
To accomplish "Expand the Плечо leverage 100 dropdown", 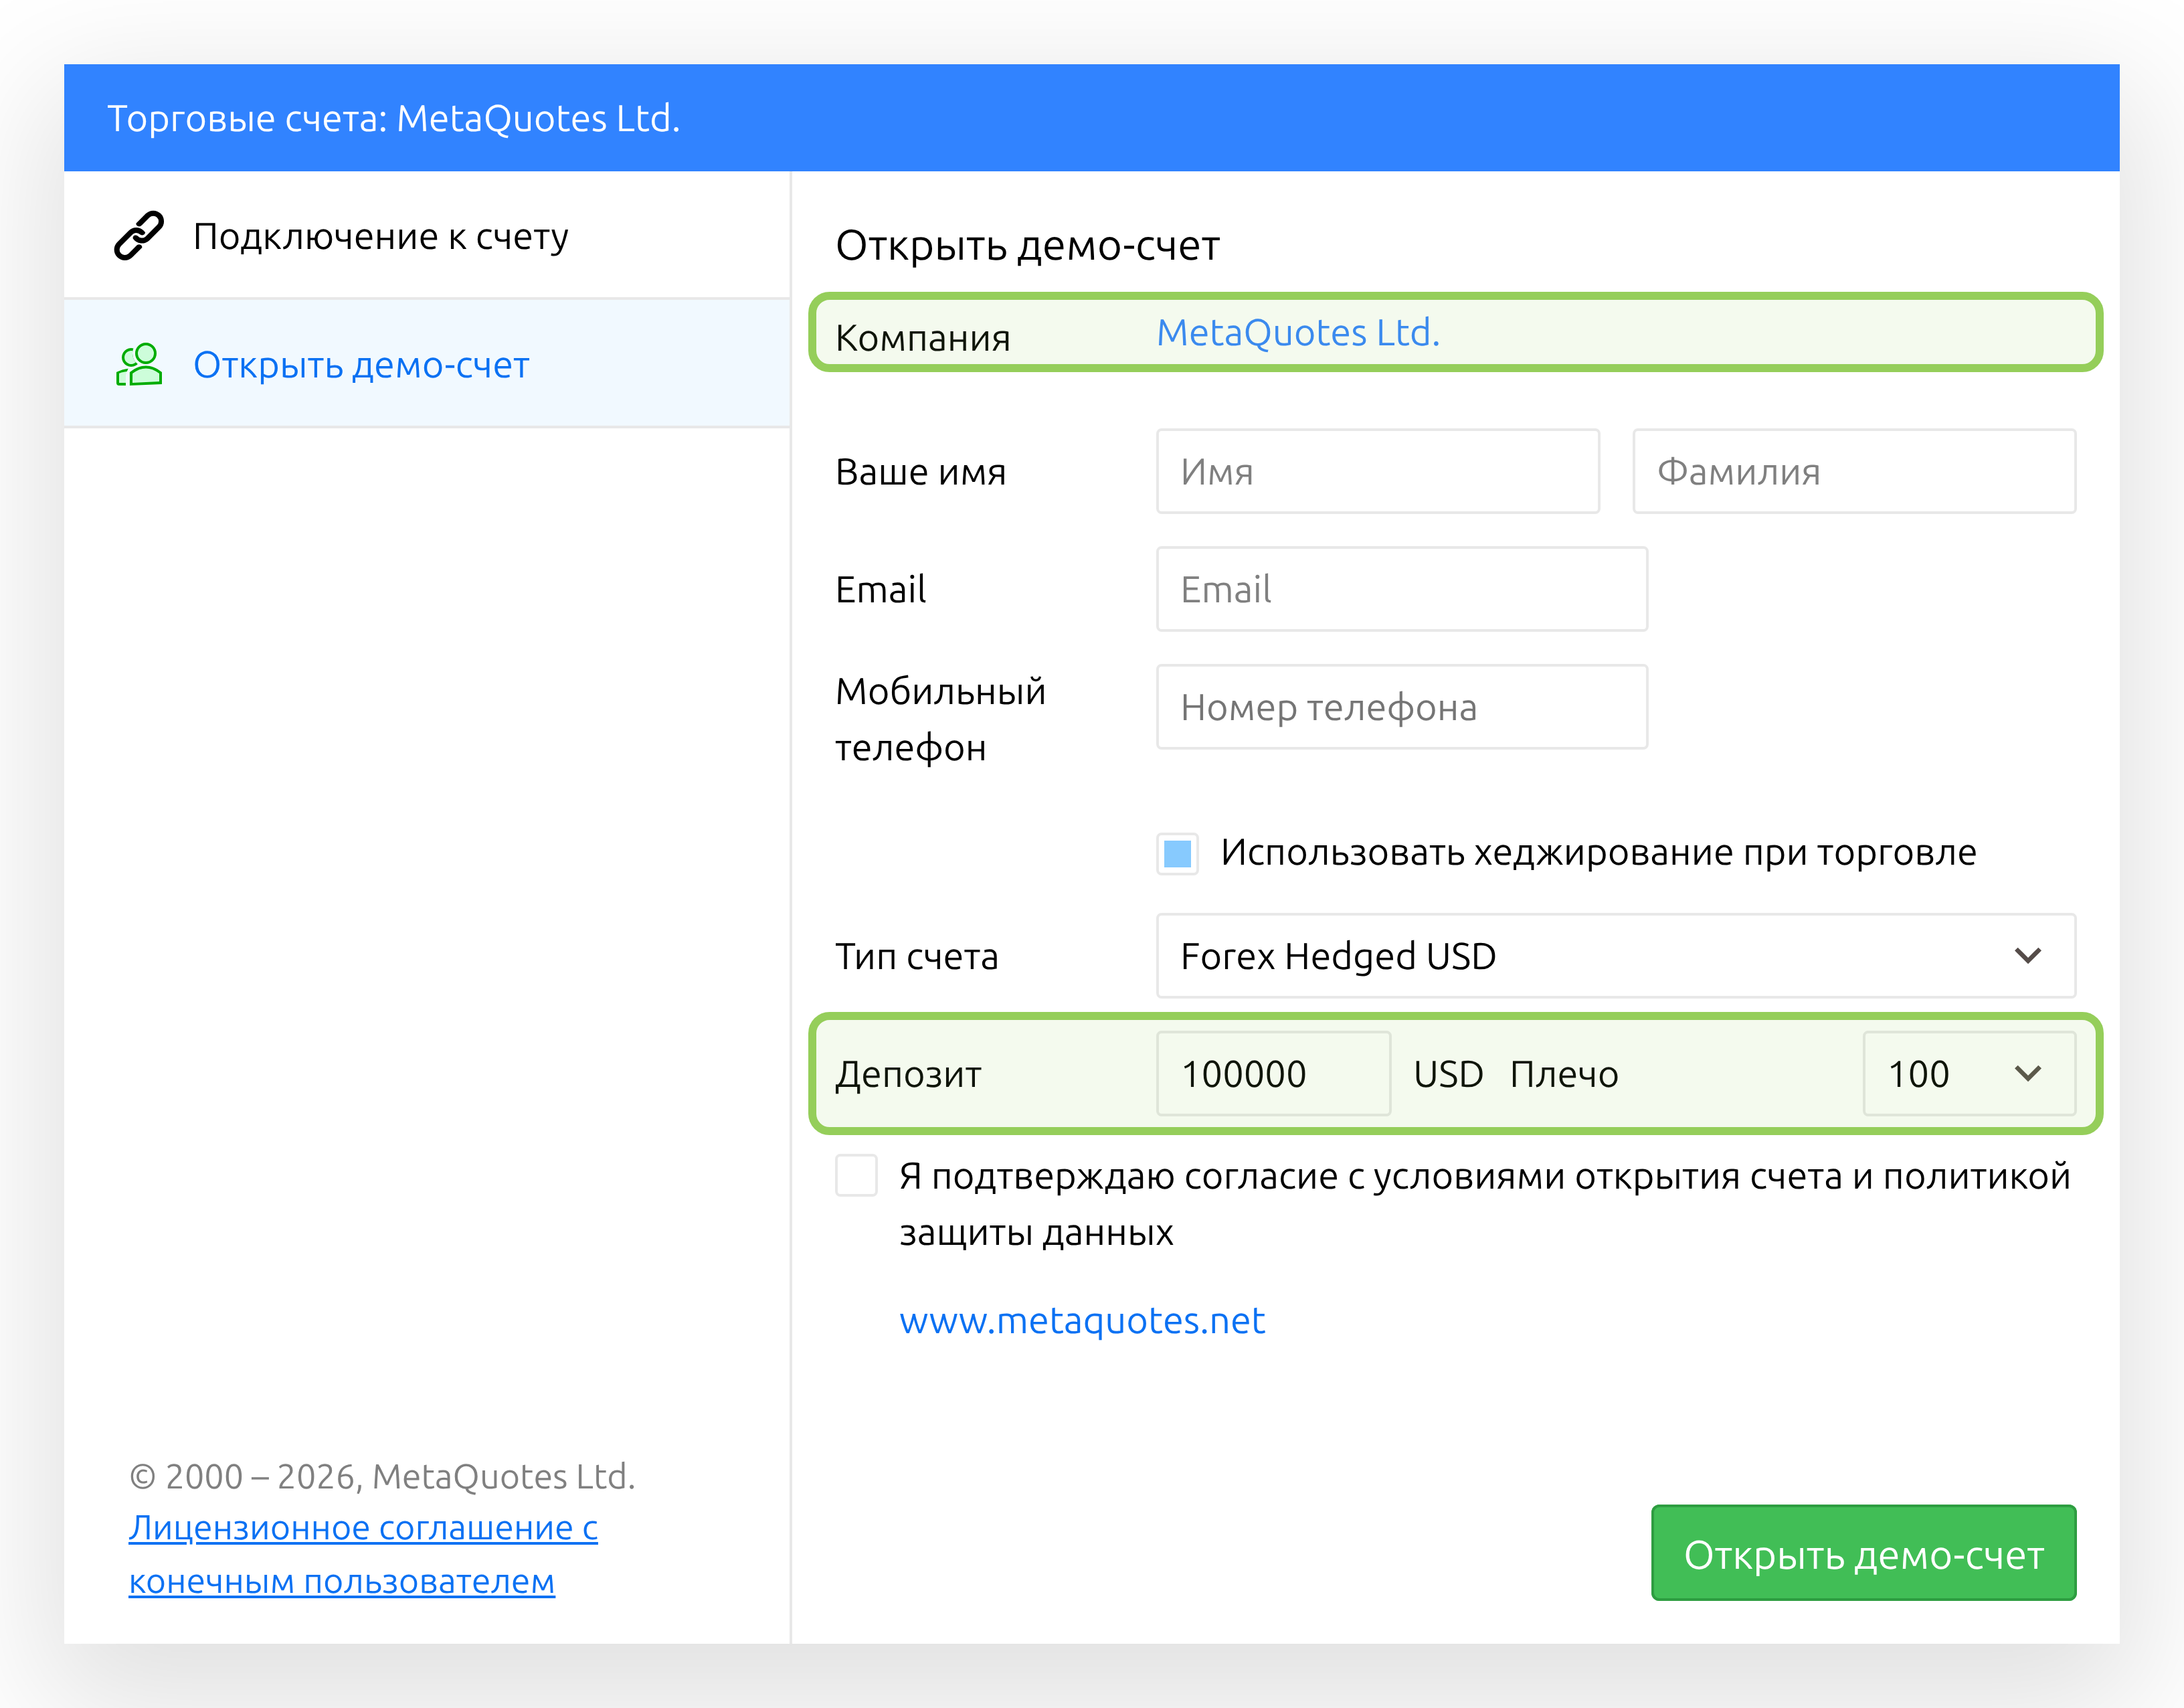I will click(x=1969, y=1074).
